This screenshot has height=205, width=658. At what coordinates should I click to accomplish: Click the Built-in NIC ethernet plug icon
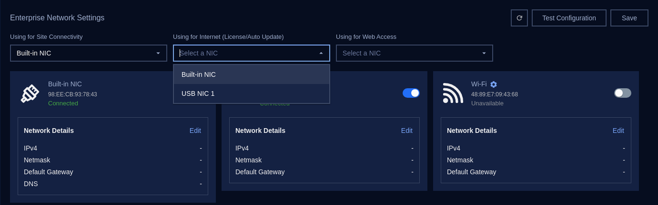30,93
